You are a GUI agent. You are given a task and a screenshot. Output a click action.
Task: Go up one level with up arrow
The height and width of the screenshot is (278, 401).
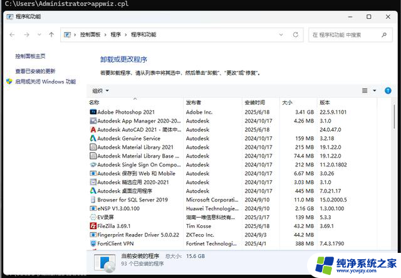(x=51, y=35)
